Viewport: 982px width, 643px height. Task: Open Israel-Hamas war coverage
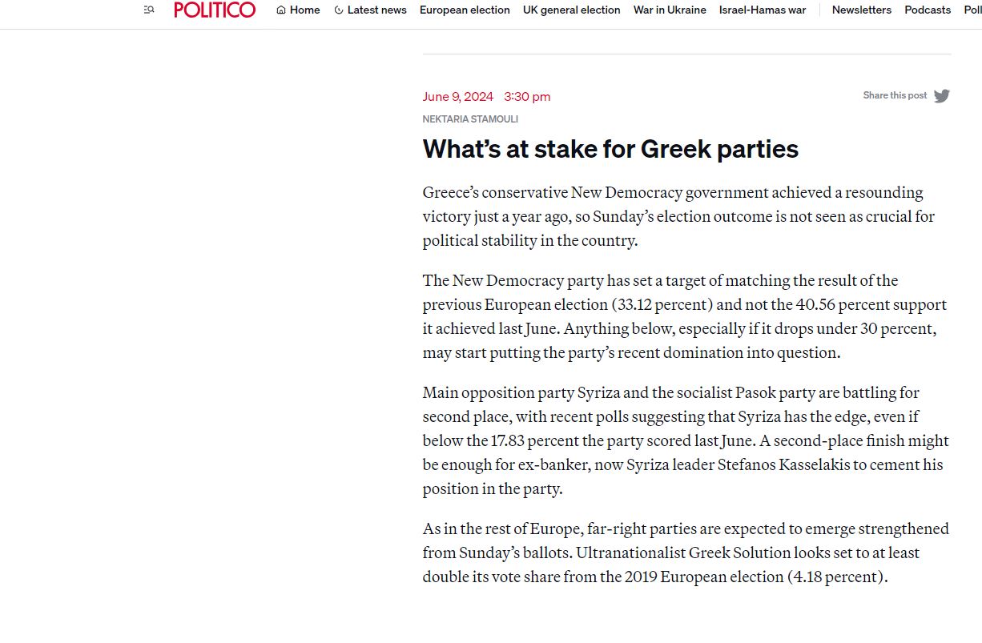(763, 10)
